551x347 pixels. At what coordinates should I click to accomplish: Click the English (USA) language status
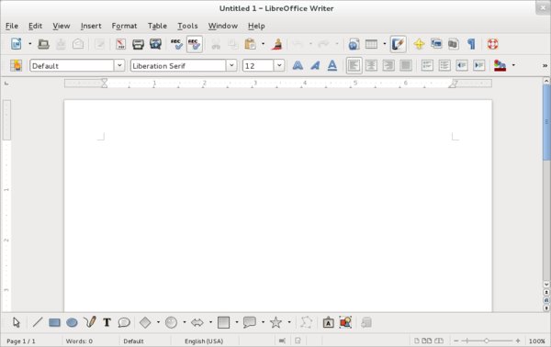click(x=204, y=341)
